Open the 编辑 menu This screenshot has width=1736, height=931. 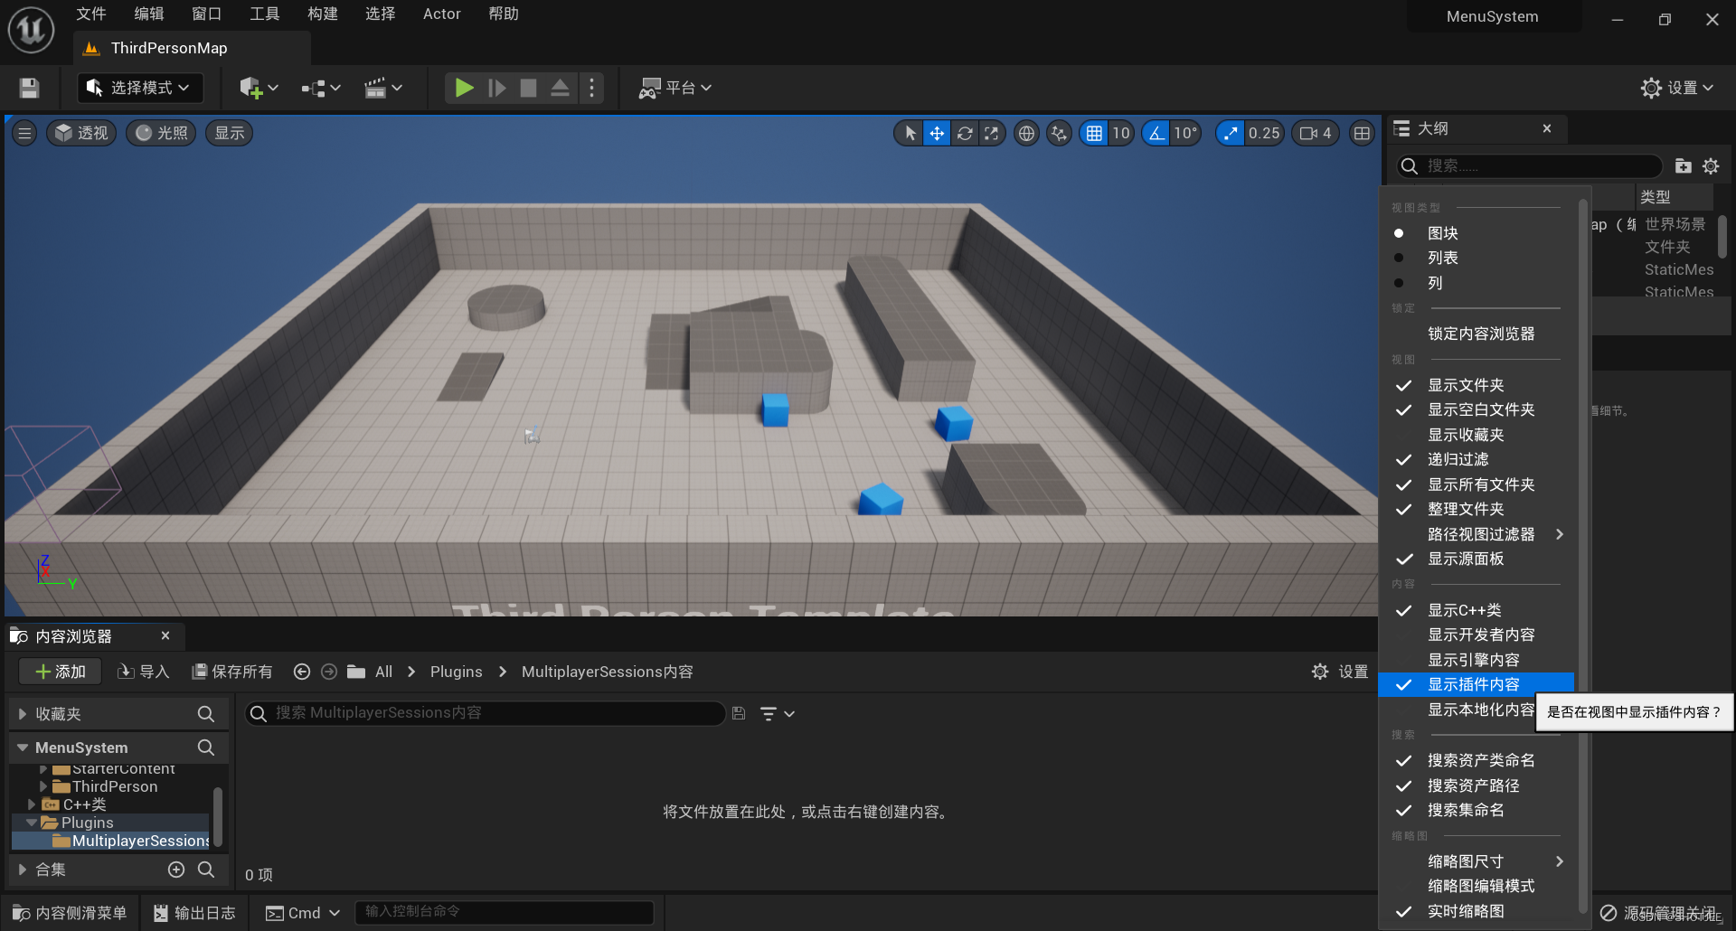147,14
